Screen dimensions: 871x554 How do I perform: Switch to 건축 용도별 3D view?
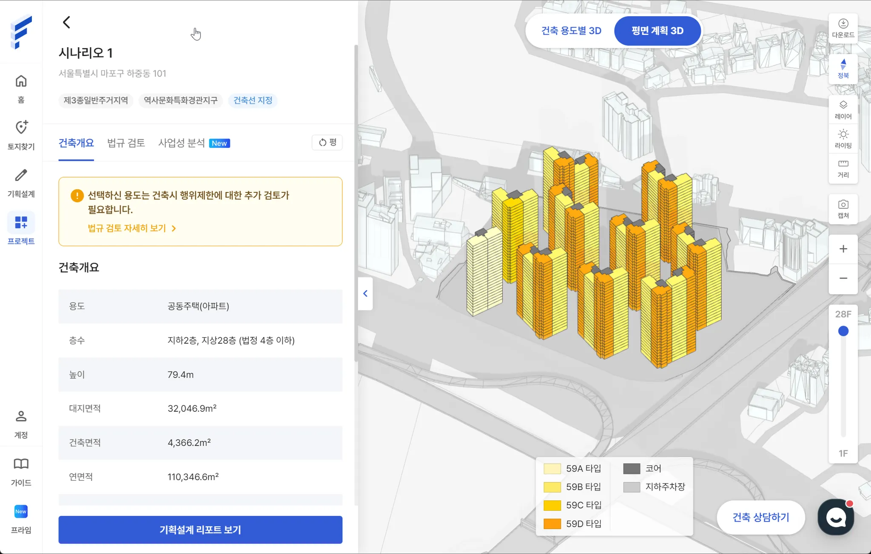[571, 31]
